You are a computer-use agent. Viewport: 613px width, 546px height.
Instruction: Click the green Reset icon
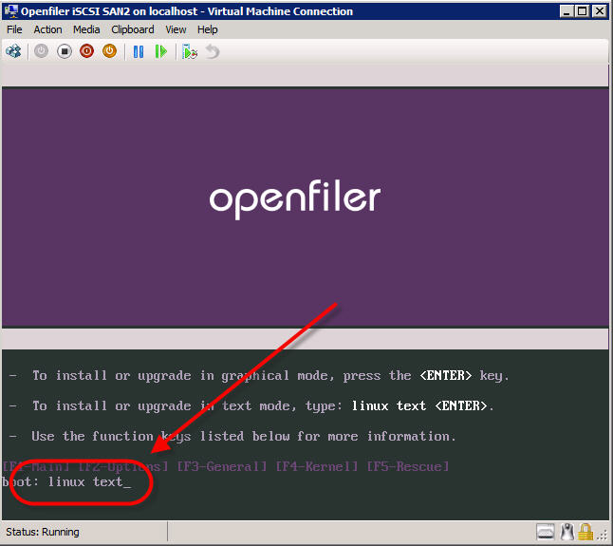[161, 51]
